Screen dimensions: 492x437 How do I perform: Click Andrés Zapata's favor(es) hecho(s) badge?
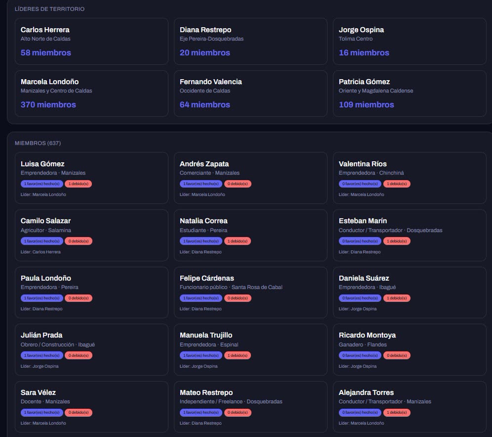tap(201, 184)
